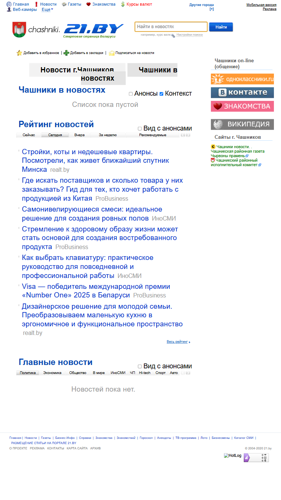Click the HotLog counter image
The width and height of the screenshot is (281, 500).
233,455
